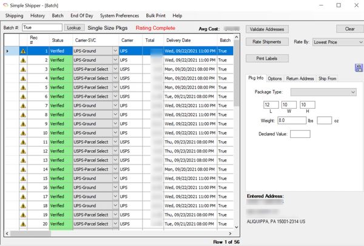The width and height of the screenshot is (364, 246).
Task: Open the Package Type combo box
Action: coord(353,92)
